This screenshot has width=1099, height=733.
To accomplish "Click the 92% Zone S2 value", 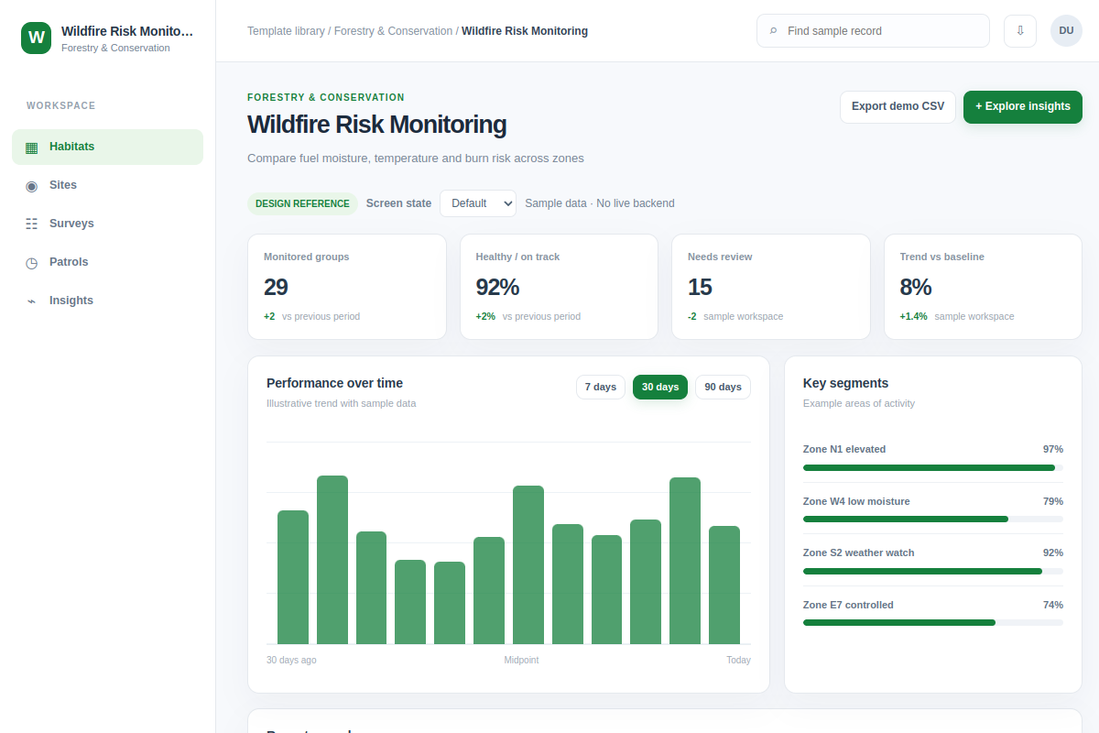I will point(1052,552).
